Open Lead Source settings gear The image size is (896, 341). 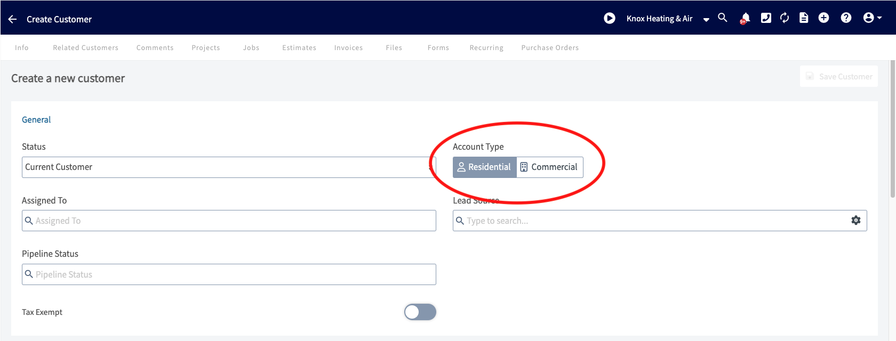click(856, 221)
